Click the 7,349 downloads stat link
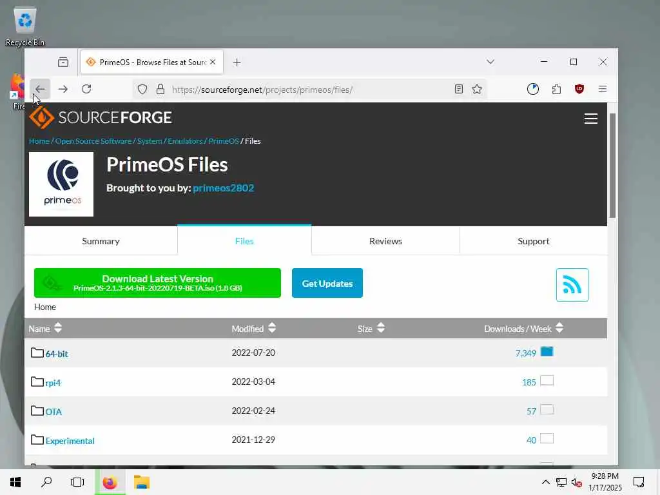 coord(526,353)
